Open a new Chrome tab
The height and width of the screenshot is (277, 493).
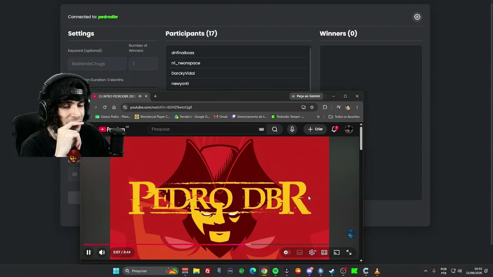(x=155, y=96)
